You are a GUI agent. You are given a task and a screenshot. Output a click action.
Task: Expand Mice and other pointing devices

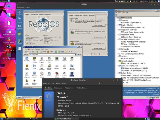coord(118,54)
